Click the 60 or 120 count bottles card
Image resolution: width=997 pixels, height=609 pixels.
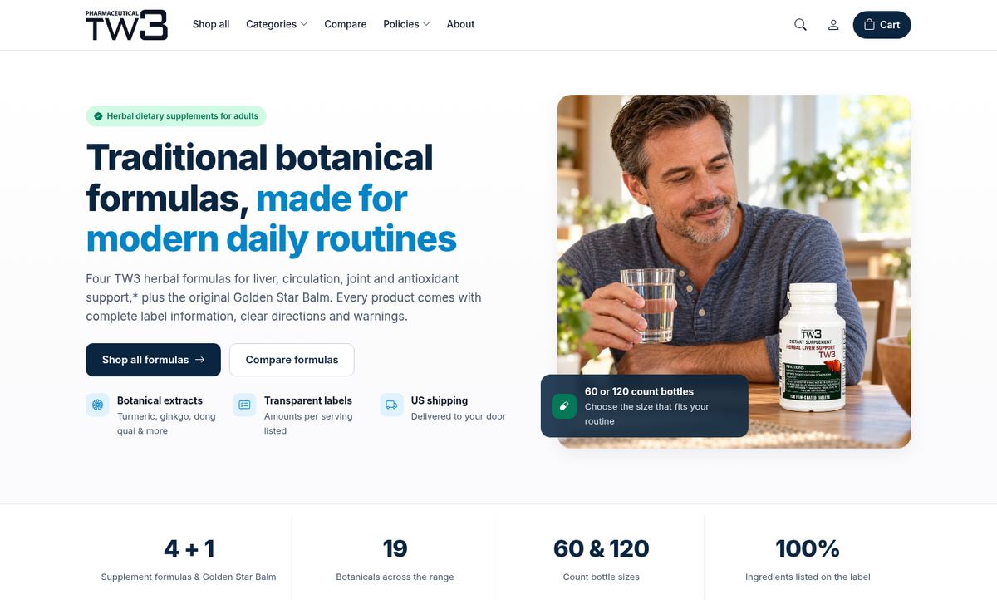645,405
